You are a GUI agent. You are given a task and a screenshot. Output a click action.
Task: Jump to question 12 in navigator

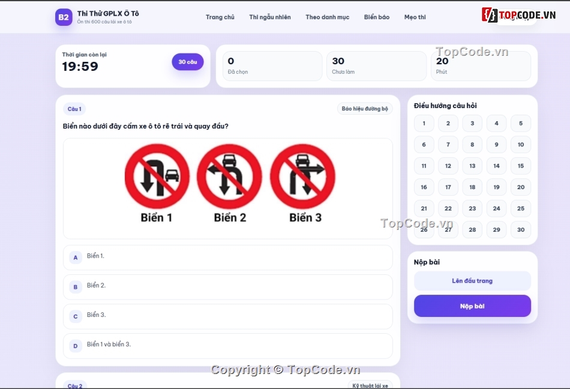coord(448,166)
